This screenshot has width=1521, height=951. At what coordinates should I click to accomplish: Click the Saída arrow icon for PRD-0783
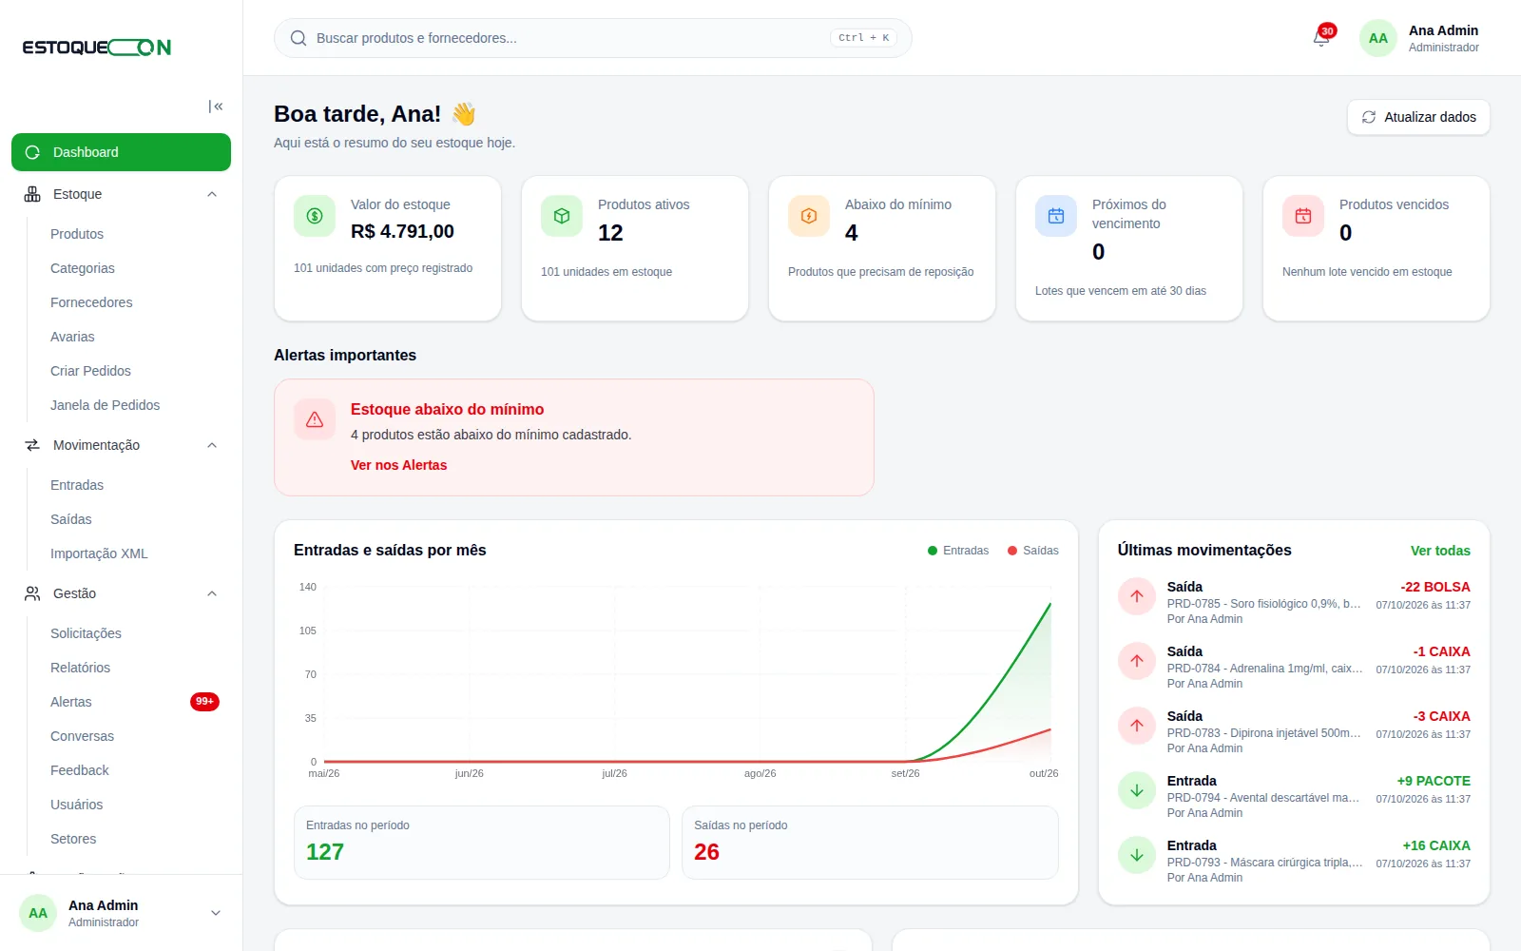pos(1137,726)
